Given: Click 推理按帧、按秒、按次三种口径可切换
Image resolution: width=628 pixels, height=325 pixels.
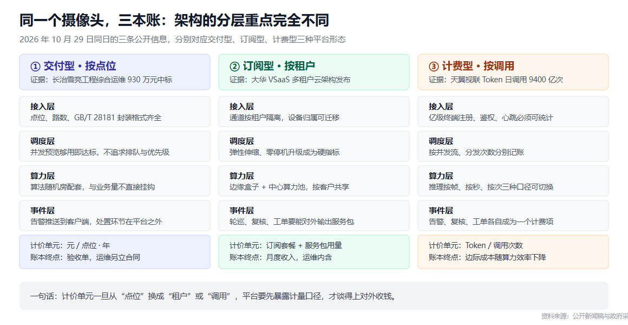Looking at the screenshot, I should pos(490,187).
